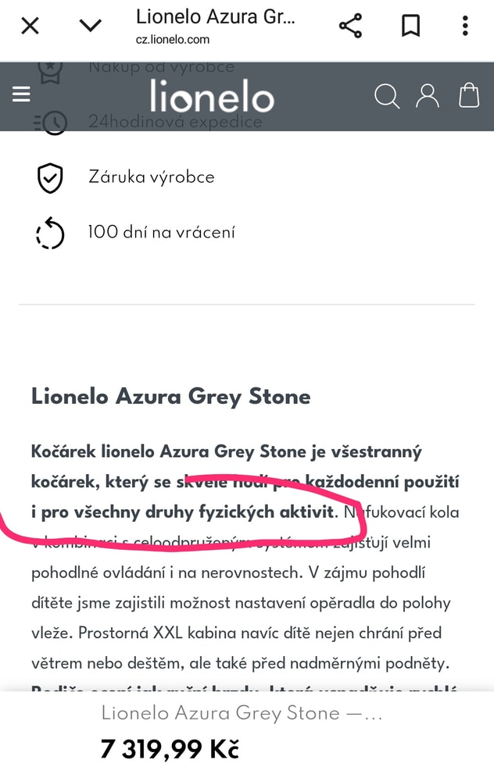Open the search on the lionelo site

point(387,95)
